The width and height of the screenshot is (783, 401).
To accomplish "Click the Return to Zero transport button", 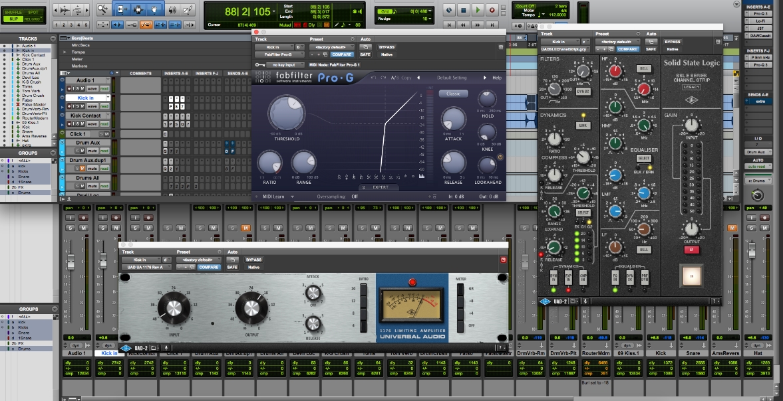I will (449, 25).
